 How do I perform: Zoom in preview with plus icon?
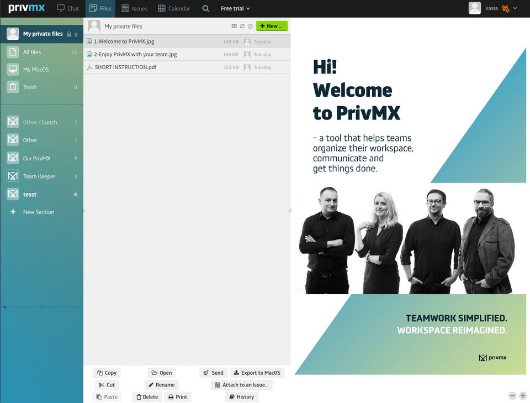523,396
